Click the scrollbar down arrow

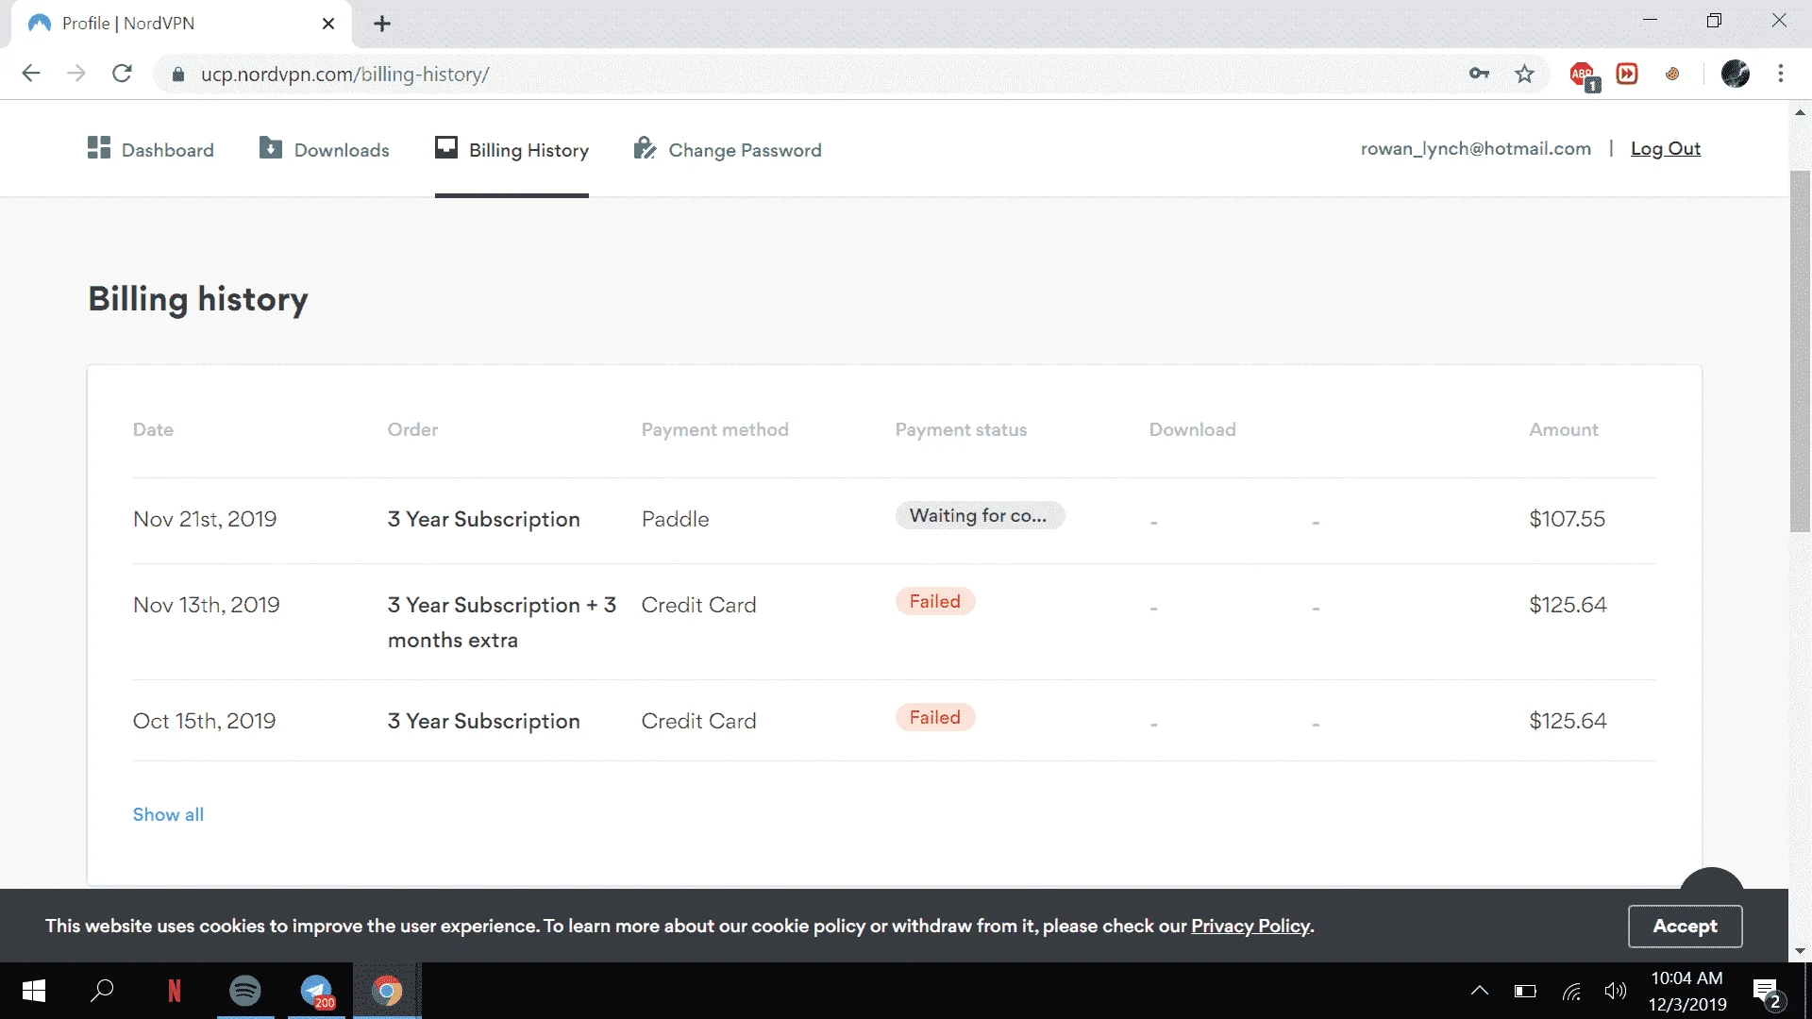(1800, 950)
